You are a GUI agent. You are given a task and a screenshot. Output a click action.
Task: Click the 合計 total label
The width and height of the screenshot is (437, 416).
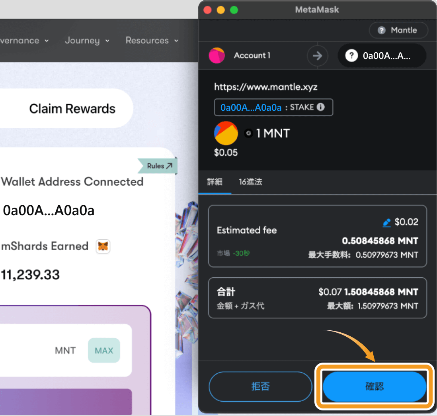(226, 292)
